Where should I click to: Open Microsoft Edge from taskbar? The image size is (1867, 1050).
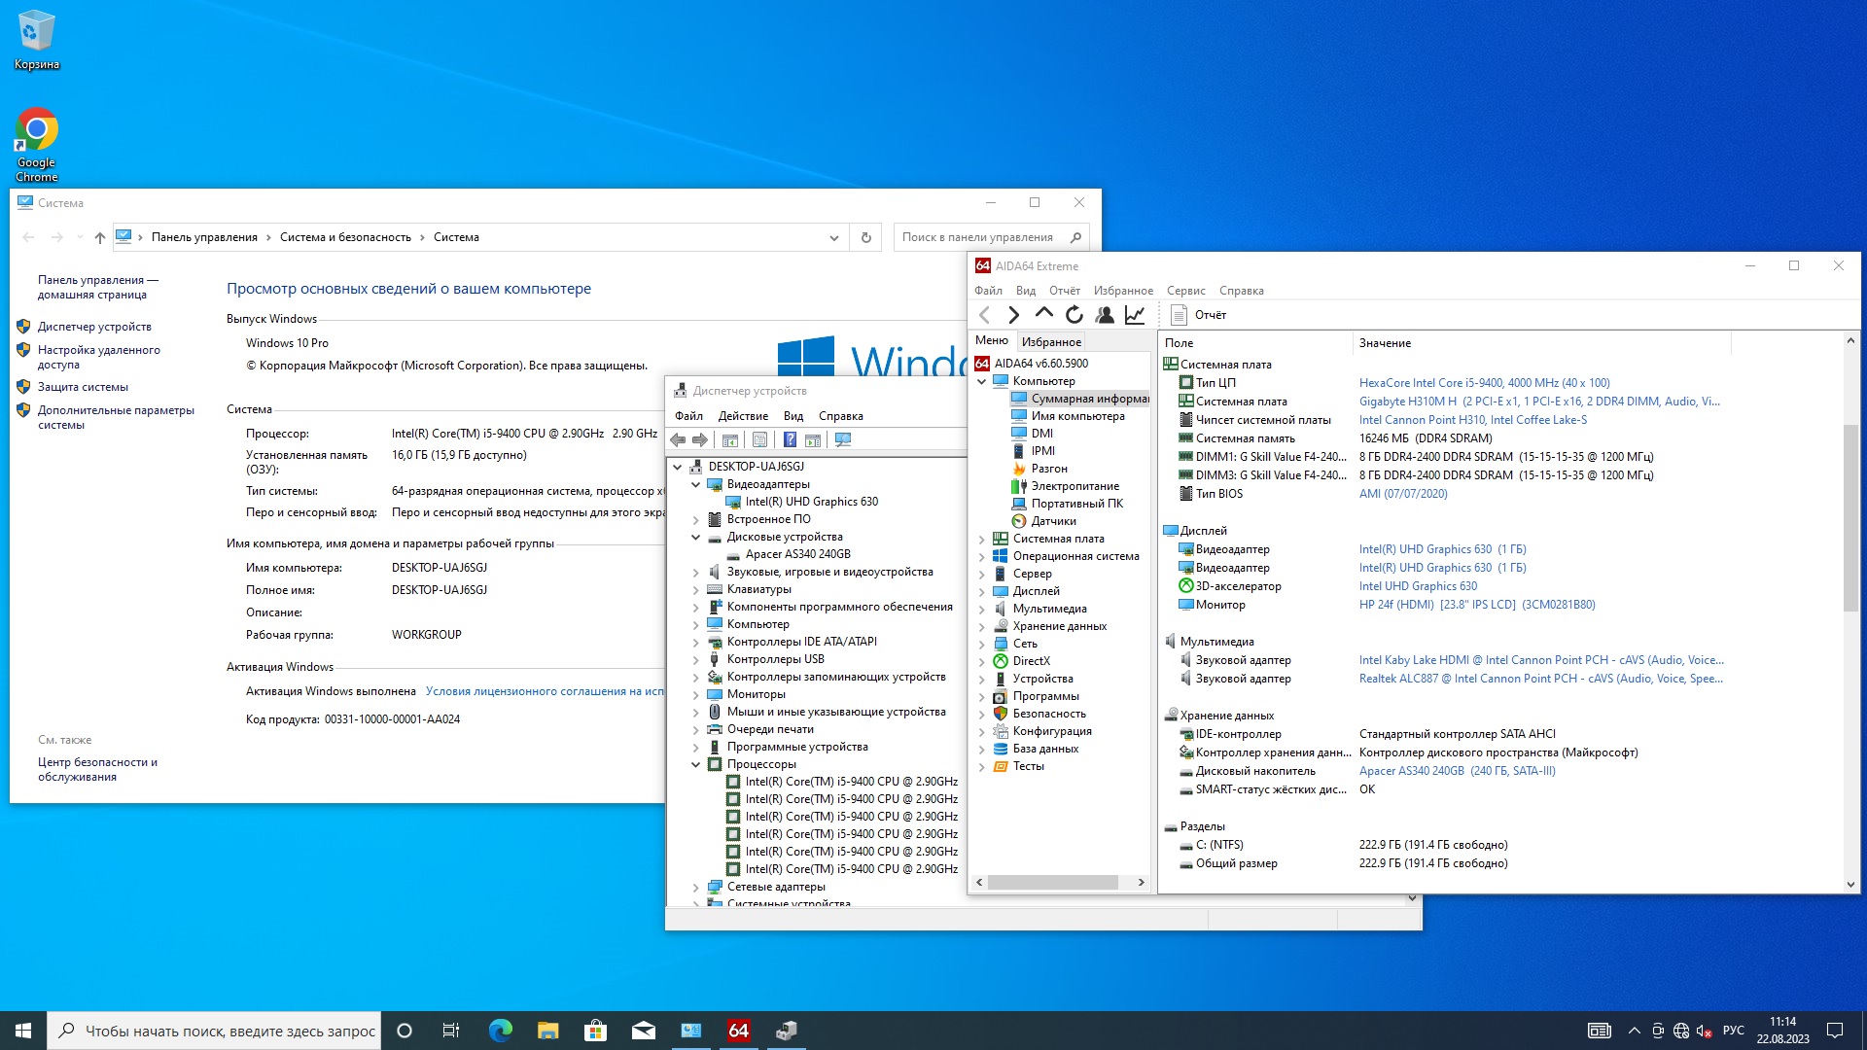tap(500, 1031)
